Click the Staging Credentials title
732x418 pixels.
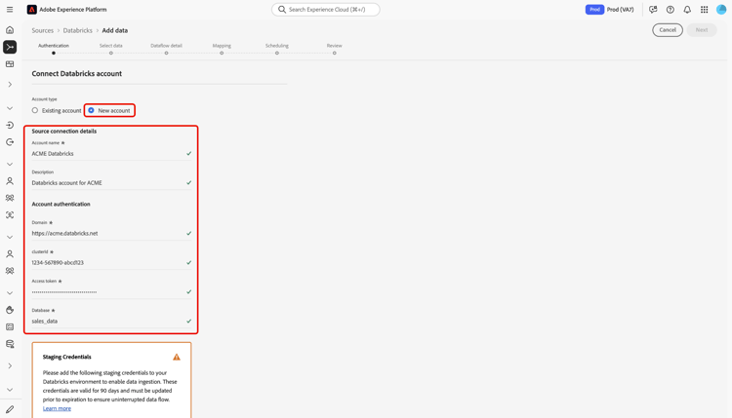pos(66,357)
